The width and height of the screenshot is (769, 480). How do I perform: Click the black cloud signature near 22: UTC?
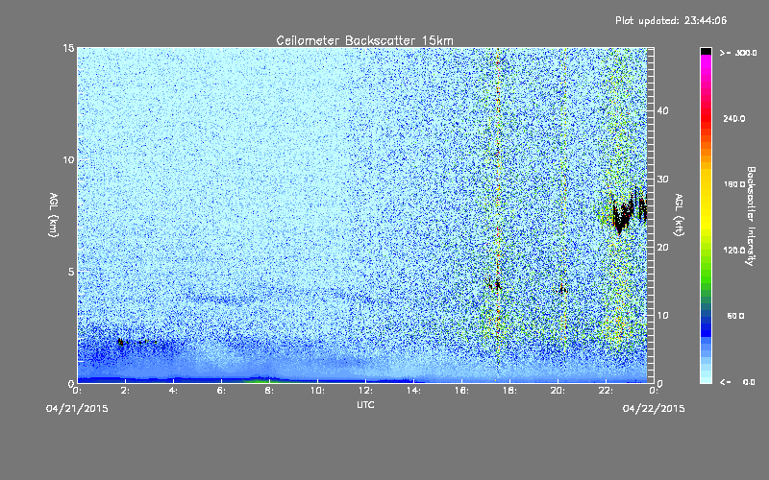pos(628,210)
